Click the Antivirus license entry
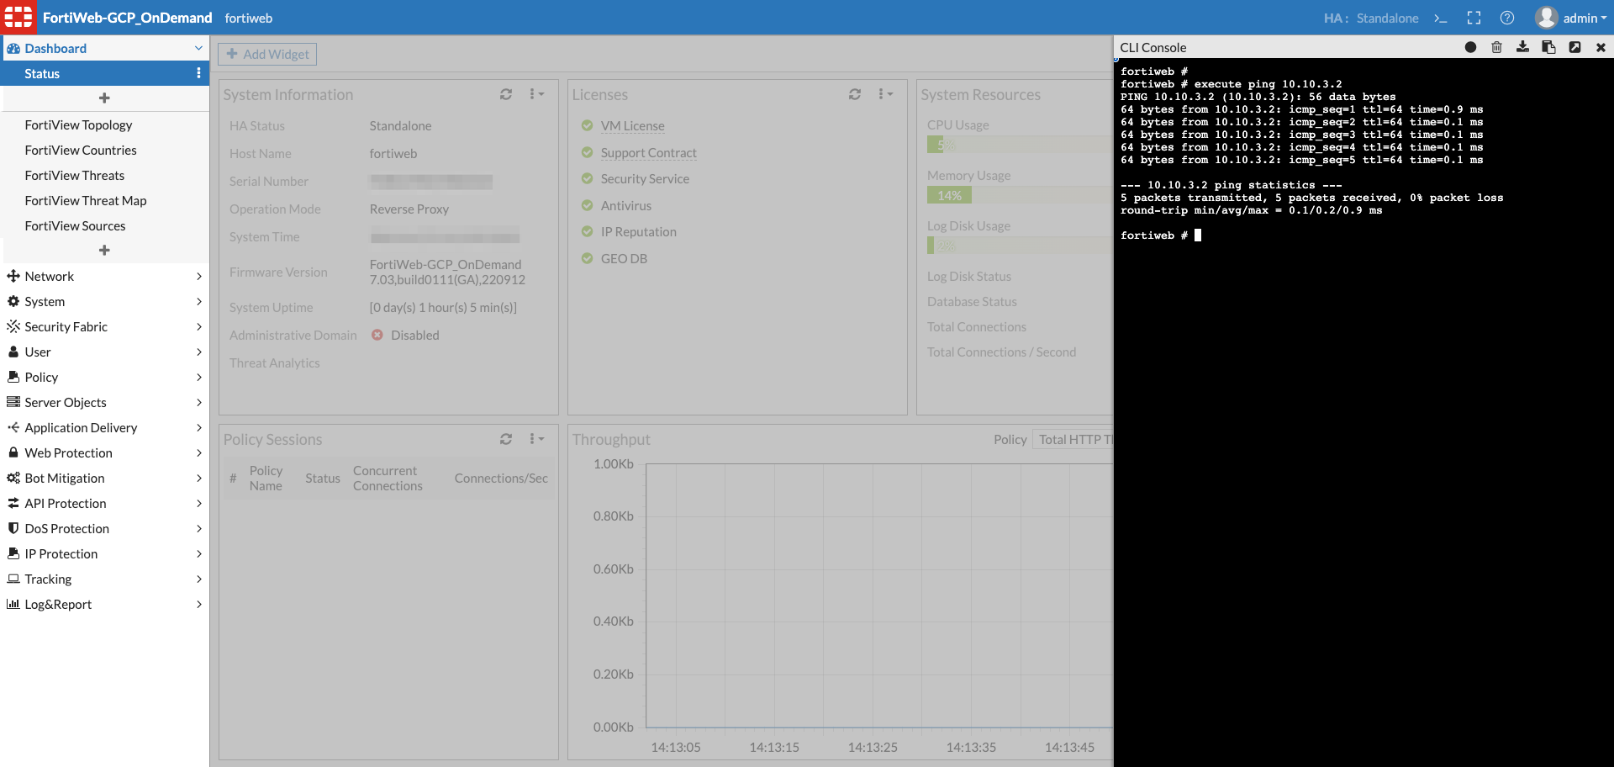 click(x=625, y=205)
